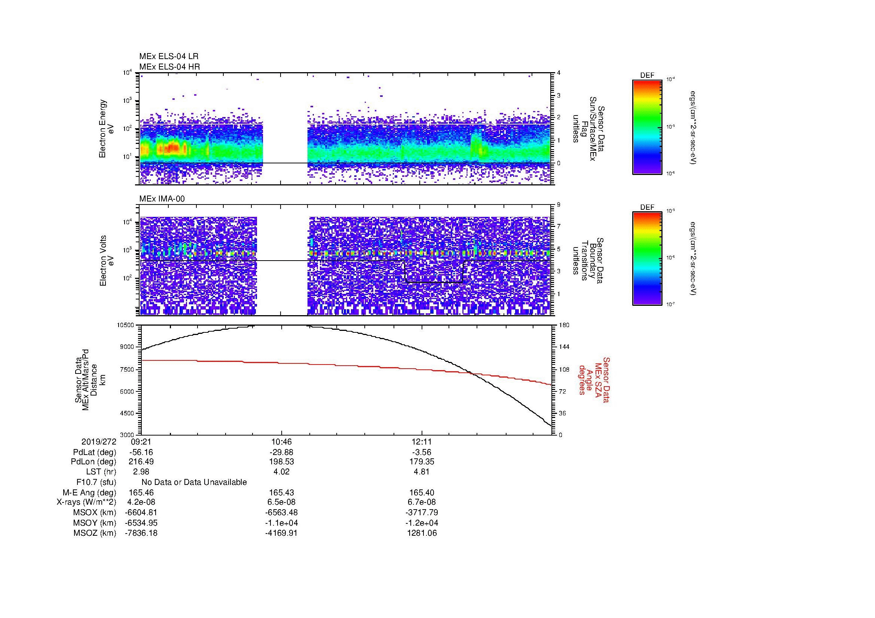Click the 'MSOX (km)' row label
This screenshot has height=618, width=875.
tap(95, 513)
